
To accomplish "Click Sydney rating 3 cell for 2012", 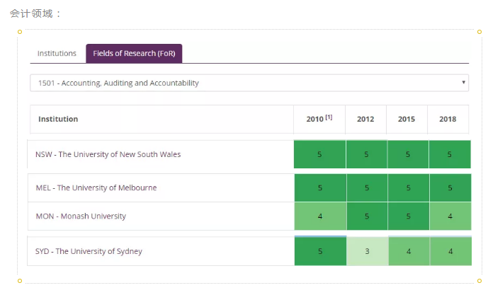I will pyautogui.click(x=368, y=251).
